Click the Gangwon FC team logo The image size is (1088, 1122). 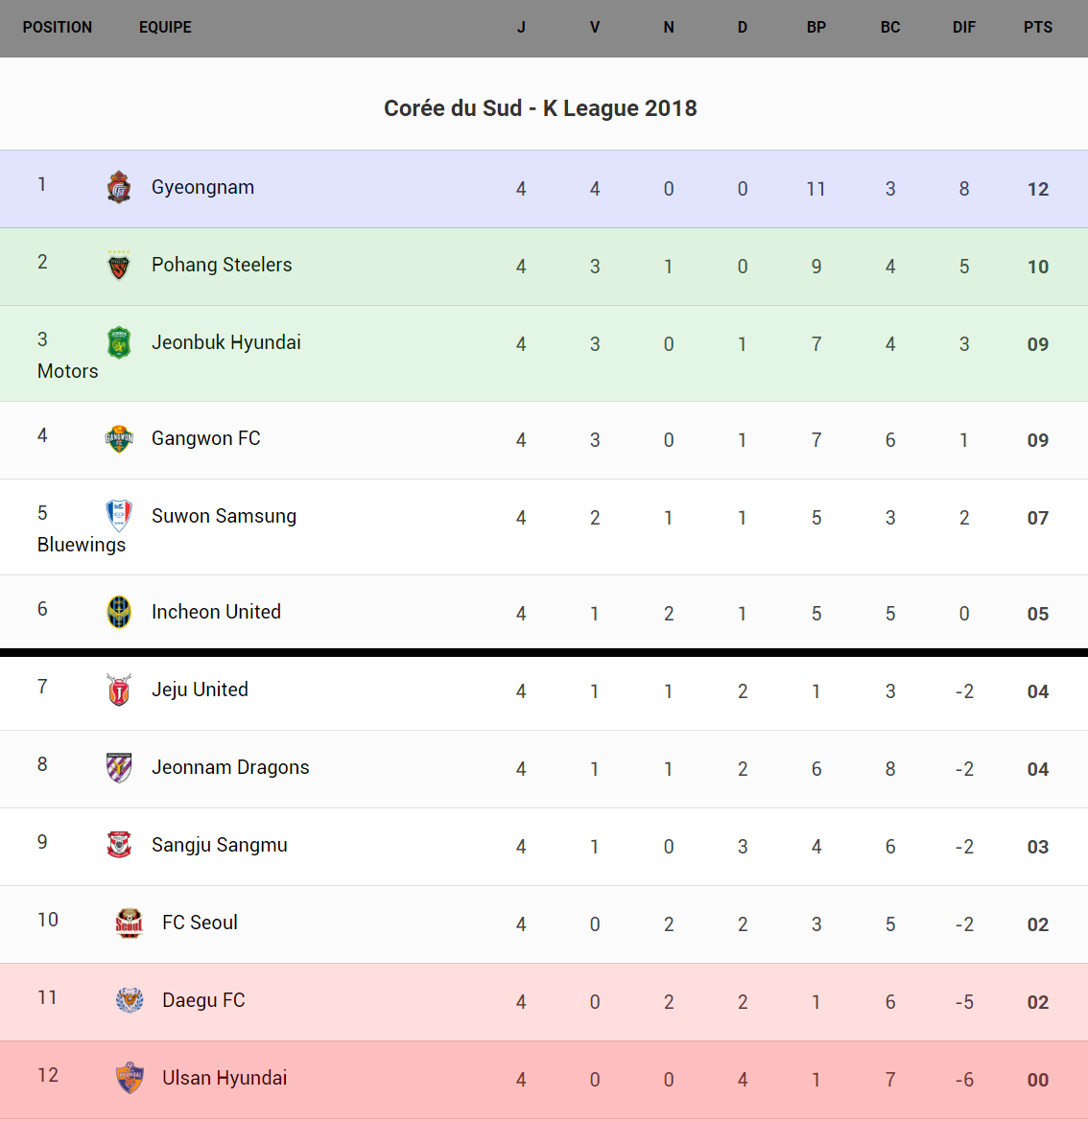[x=119, y=439]
